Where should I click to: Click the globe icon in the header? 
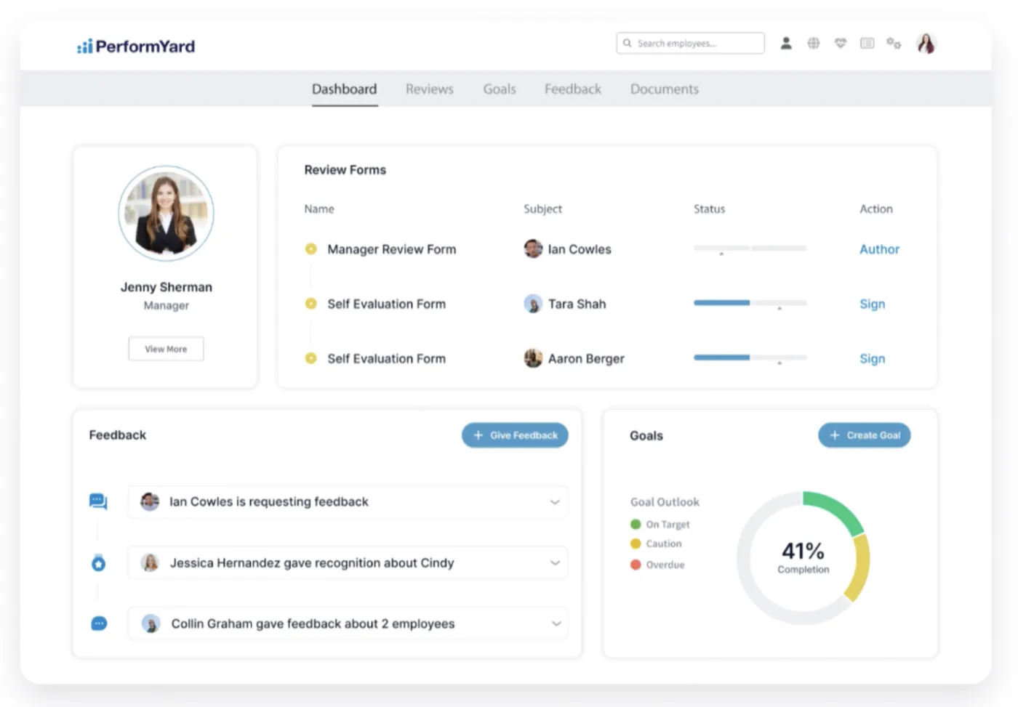point(814,44)
